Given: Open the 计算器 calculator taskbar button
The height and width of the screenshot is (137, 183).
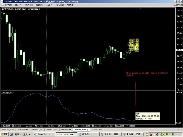Looking at the screenshot, I should pos(88,134).
